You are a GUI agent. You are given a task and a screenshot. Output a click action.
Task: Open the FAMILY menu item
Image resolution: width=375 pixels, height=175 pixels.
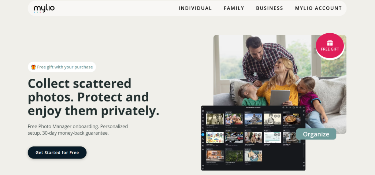pos(234,8)
